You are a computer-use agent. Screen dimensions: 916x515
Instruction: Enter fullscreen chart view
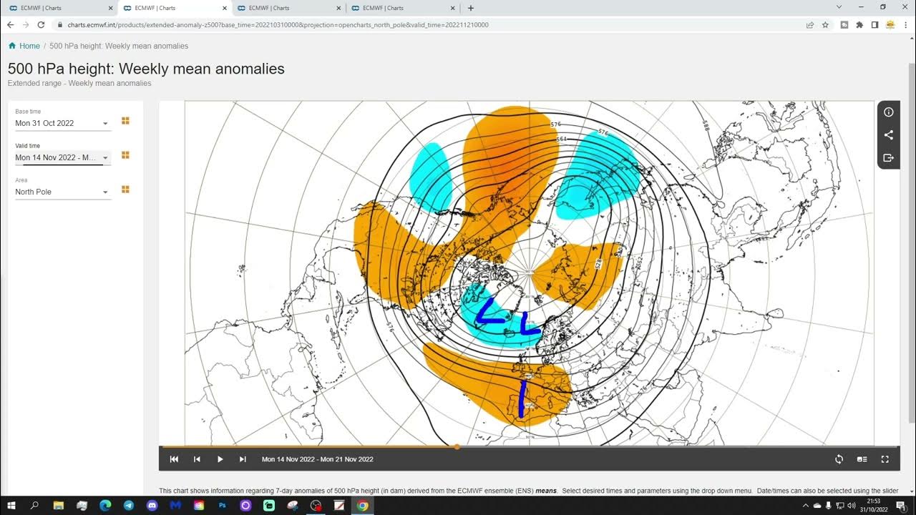(885, 459)
